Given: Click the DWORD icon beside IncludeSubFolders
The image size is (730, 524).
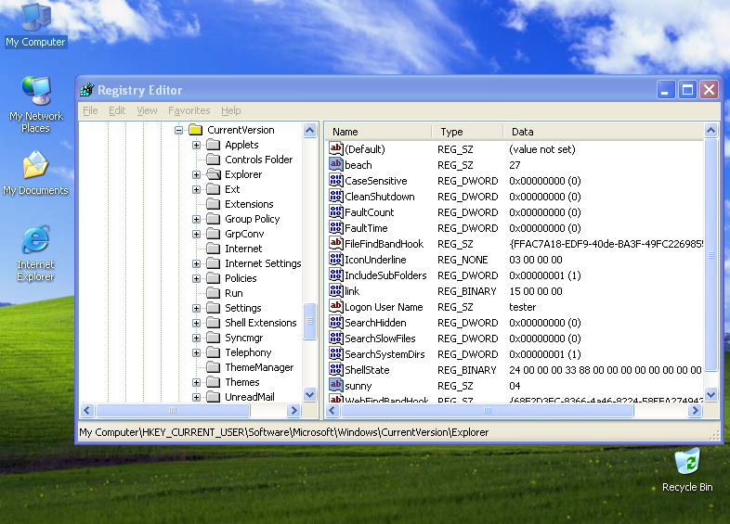Looking at the screenshot, I should [335, 275].
